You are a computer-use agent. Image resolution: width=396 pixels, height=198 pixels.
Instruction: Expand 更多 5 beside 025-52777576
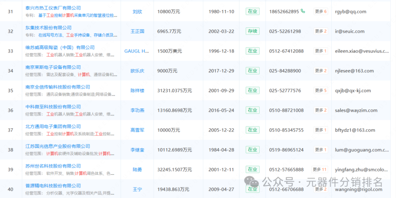[x=321, y=90]
